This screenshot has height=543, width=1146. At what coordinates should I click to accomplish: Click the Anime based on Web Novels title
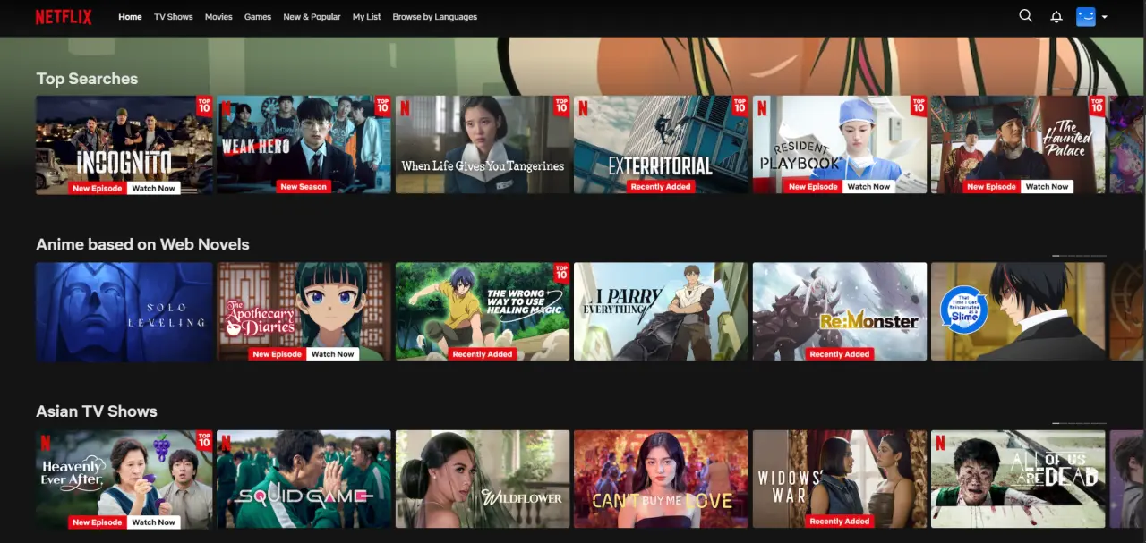[142, 244]
